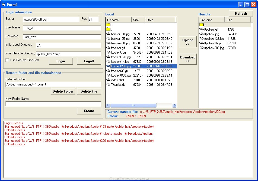258x181 pixels.
Task: Focus the User Name field
Action: [62, 28]
